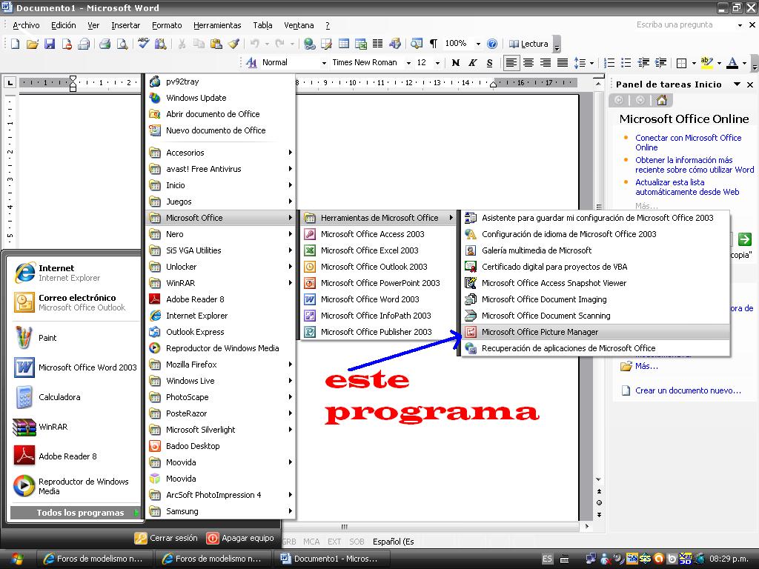Click the Styles and Formatting icon

251,62
